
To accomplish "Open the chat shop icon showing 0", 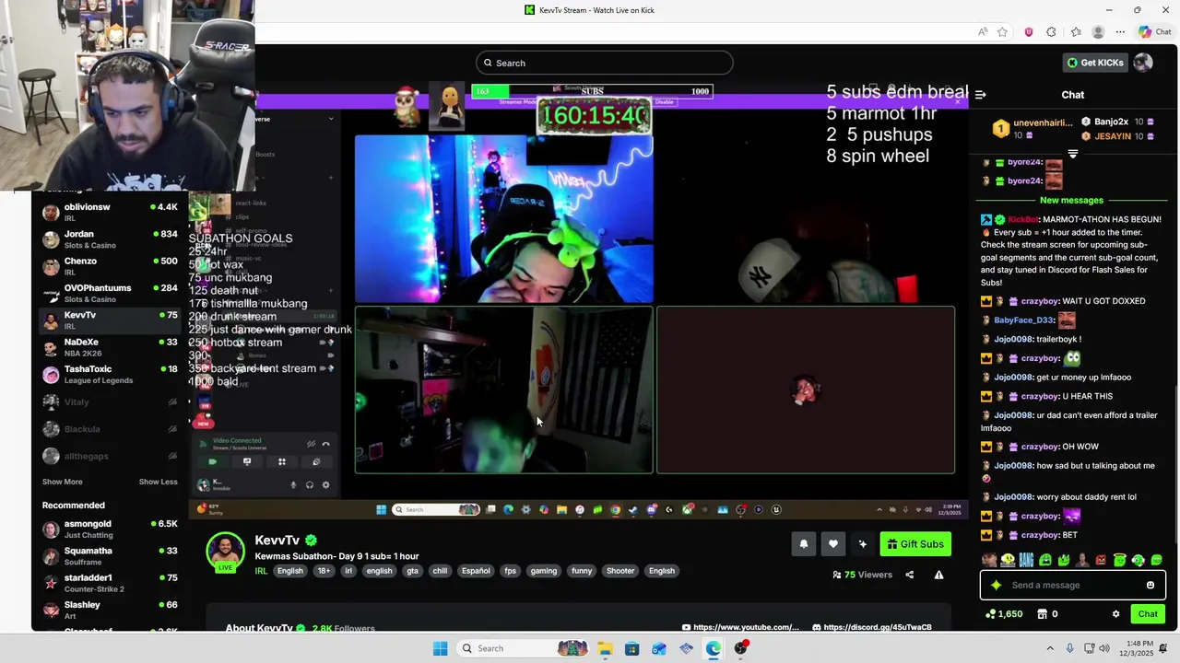I will click(x=1047, y=614).
